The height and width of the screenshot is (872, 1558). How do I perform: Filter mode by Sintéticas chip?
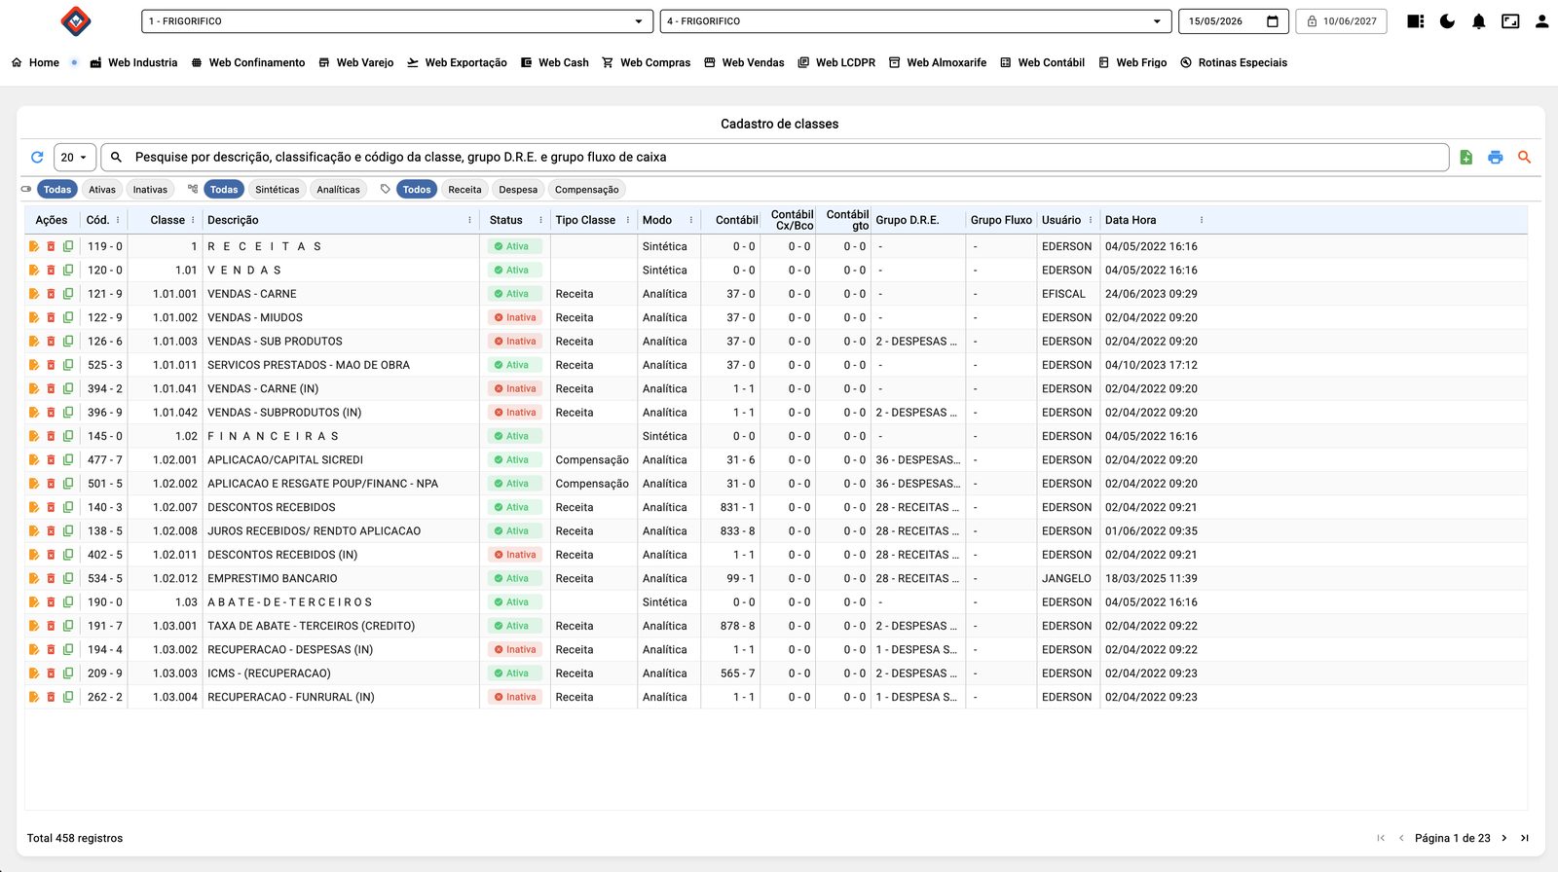278,190
